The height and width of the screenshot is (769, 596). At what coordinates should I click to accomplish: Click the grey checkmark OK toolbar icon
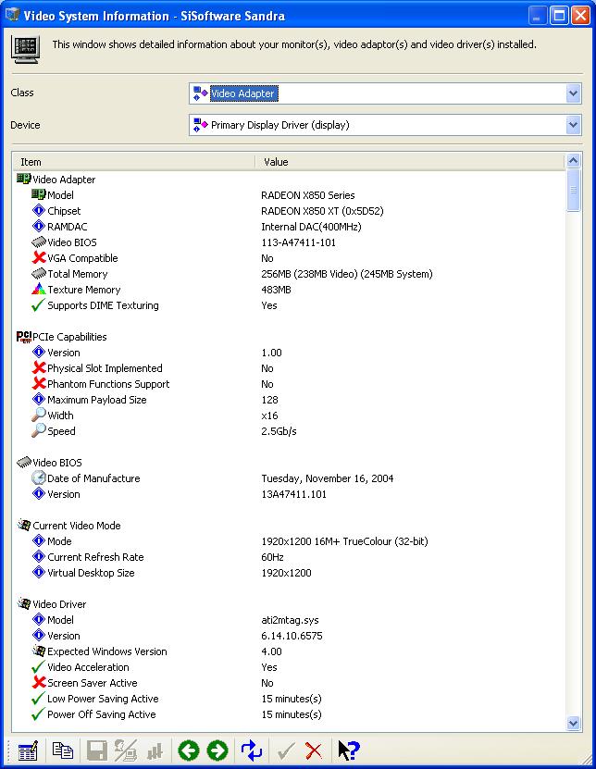pyautogui.click(x=286, y=750)
